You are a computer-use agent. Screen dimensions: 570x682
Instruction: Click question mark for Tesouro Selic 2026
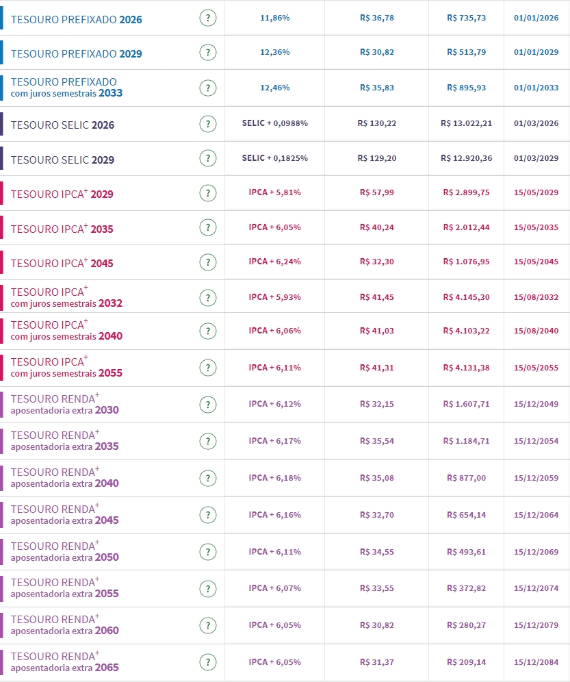[x=208, y=124]
